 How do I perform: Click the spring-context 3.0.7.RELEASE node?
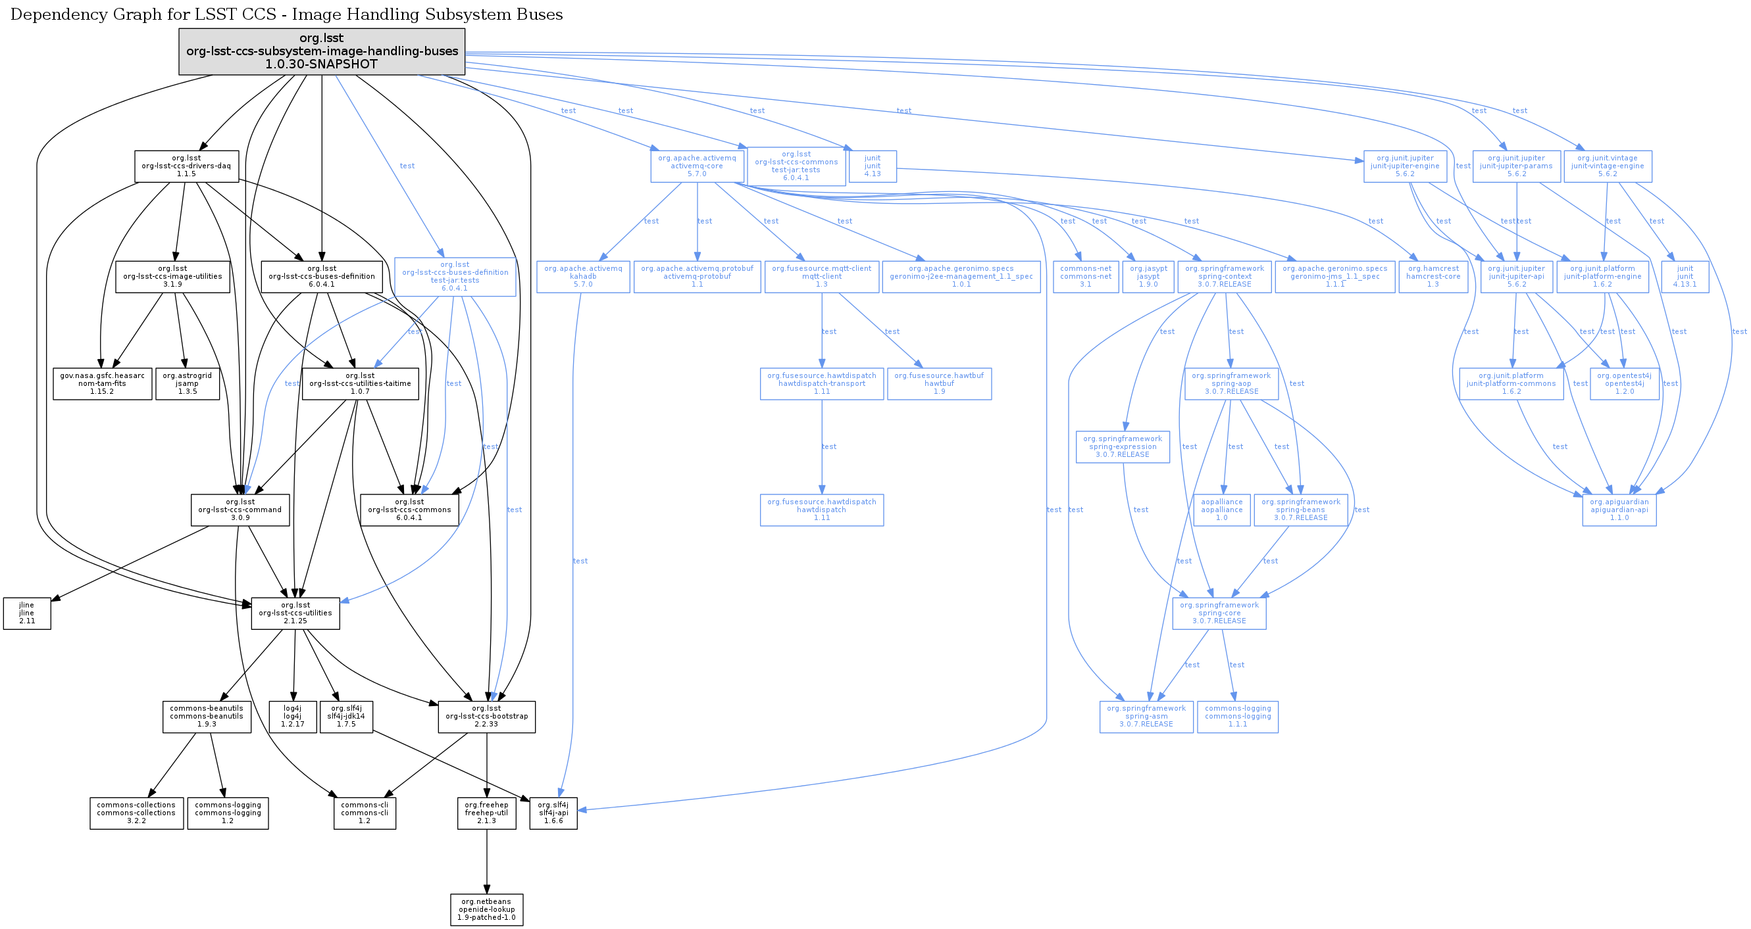click(x=1223, y=277)
